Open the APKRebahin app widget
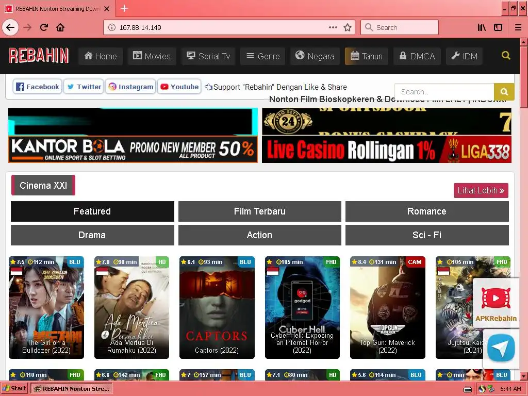Screen dimensions: 528x396 click(496, 303)
